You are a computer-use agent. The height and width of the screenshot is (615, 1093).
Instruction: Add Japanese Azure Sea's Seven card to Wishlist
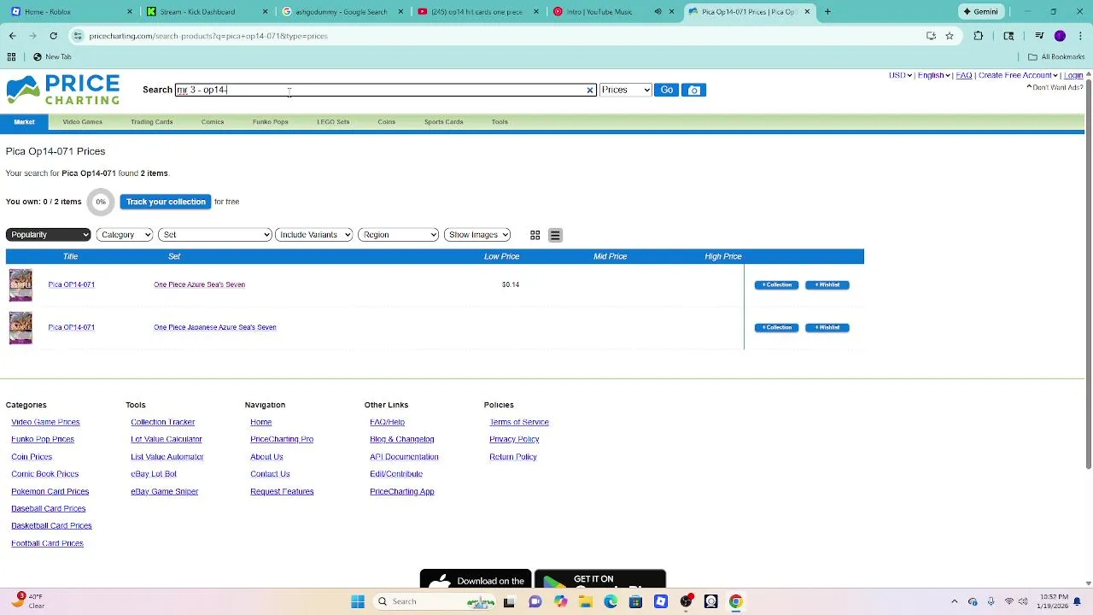[827, 328]
